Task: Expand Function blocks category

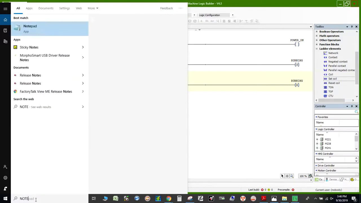Action: (317, 44)
